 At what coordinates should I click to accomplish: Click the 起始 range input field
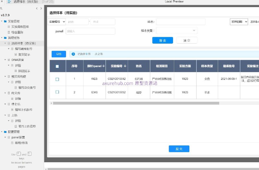tap(77, 22)
